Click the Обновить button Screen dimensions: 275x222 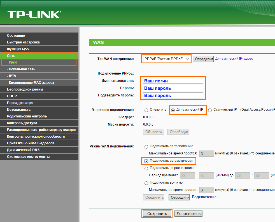tap(153, 132)
